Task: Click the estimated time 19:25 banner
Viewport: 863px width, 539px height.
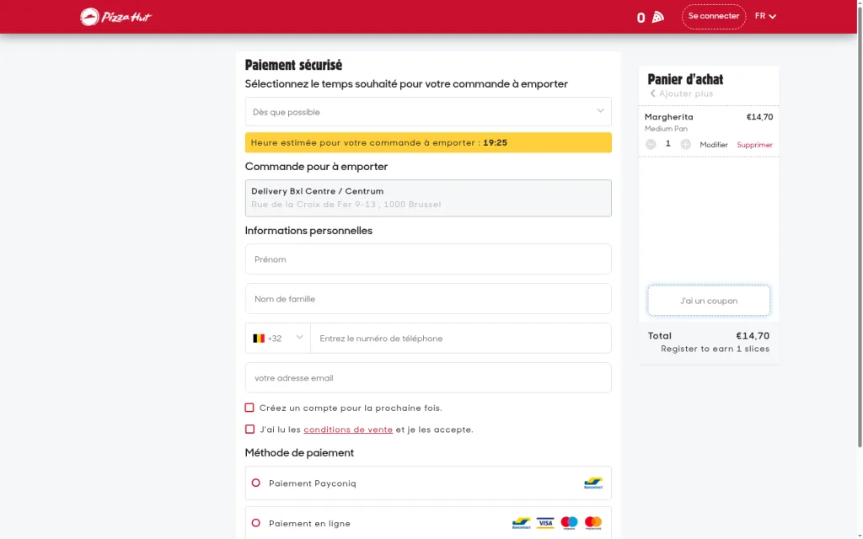Action: 428,142
